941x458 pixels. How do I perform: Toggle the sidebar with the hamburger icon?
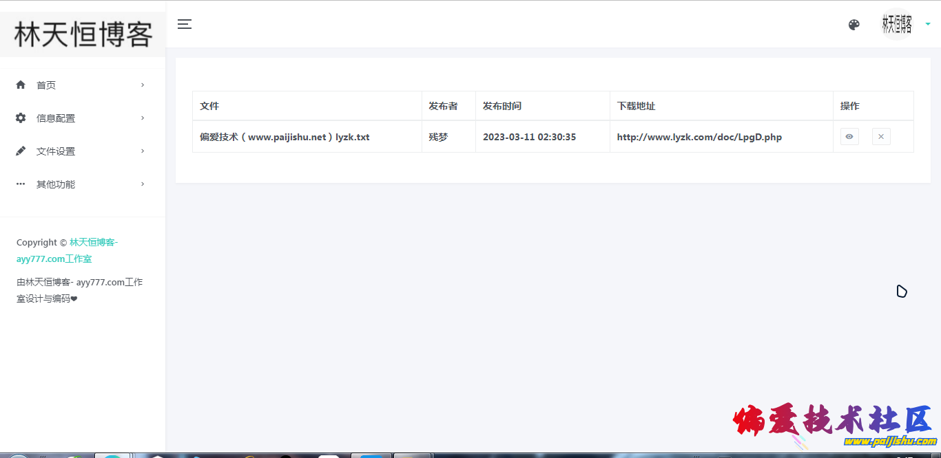(184, 24)
